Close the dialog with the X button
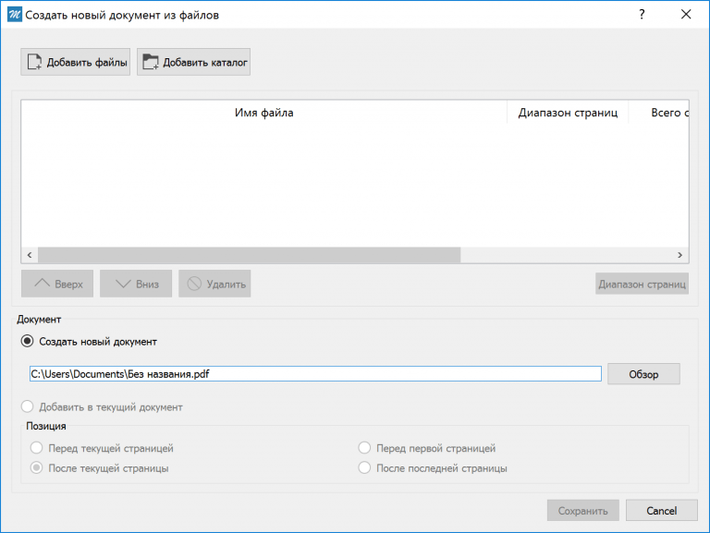This screenshot has height=533, width=710. [x=686, y=15]
